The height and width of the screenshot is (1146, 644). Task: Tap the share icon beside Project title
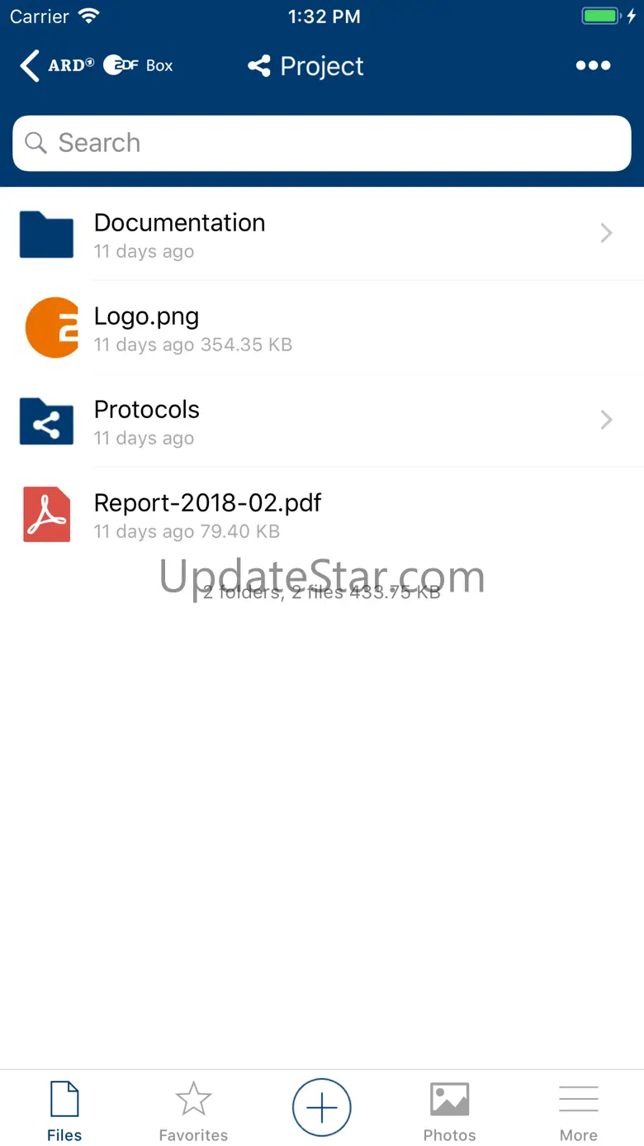pos(259,66)
